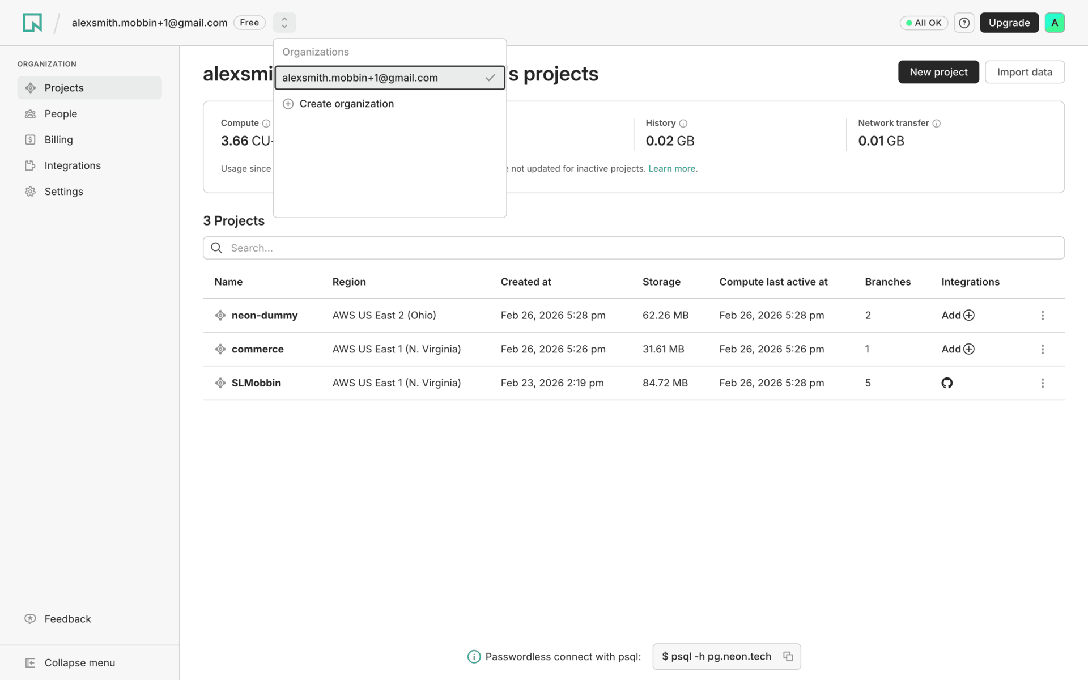
Task: Click the 62.26 MB storage value
Action: (x=665, y=315)
